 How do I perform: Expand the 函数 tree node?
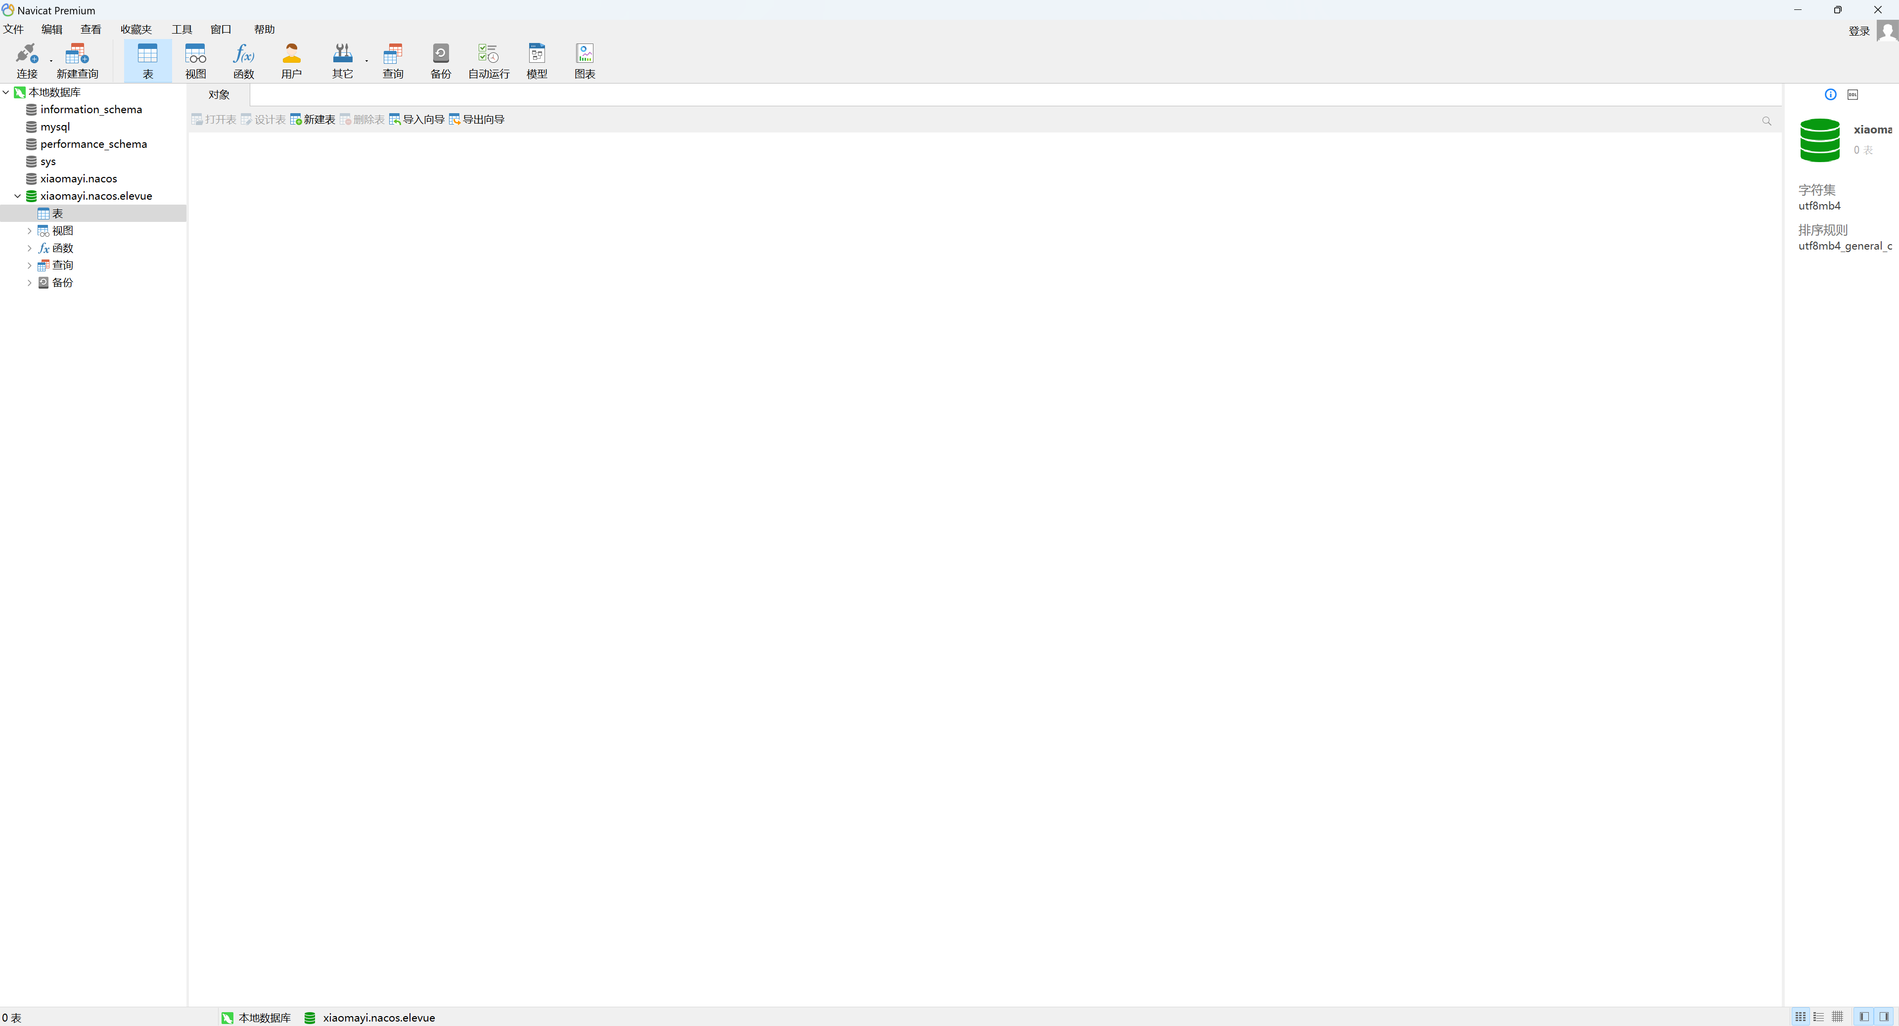pyautogui.click(x=30, y=248)
